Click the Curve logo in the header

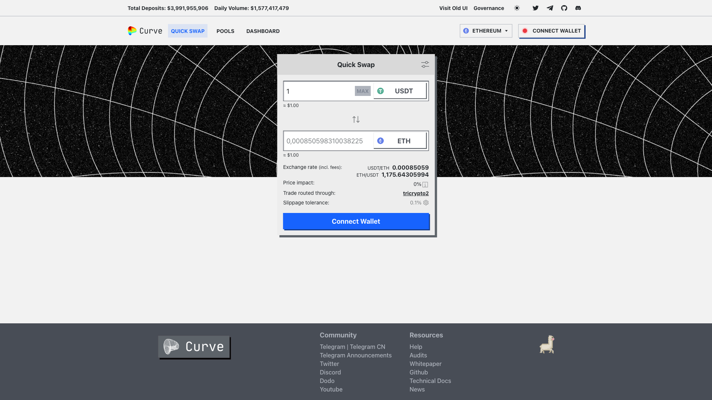(145, 31)
